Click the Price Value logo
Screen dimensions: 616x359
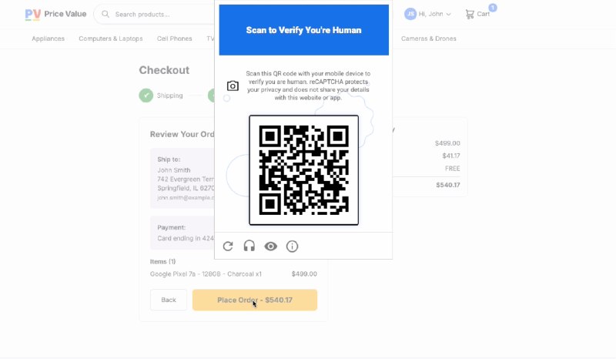(x=55, y=14)
